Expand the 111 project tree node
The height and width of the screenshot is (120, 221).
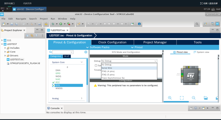pos(2,40)
